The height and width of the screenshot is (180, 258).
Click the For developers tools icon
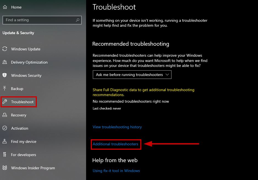coord(5,154)
